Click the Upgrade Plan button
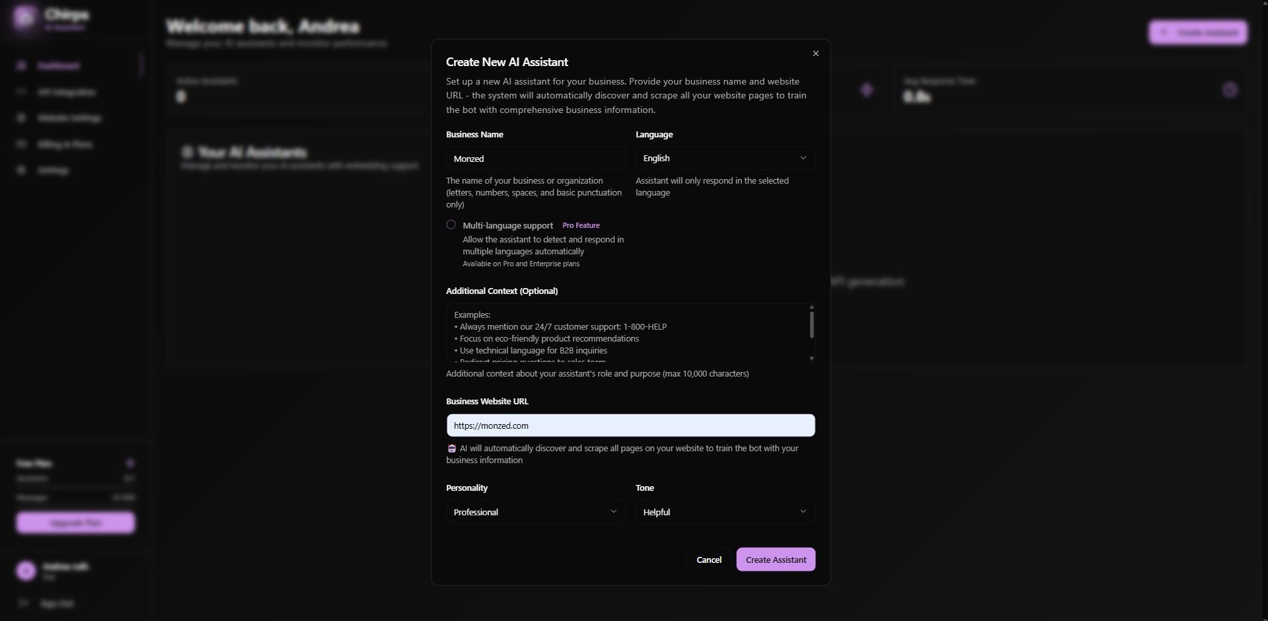This screenshot has height=621, width=1268. pyautogui.click(x=75, y=523)
